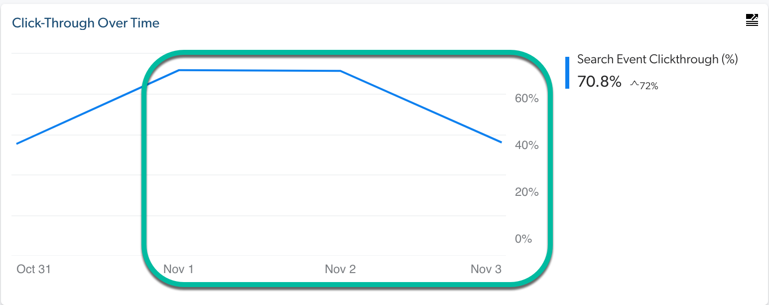Click the Click-Through Over Time title

(86, 22)
